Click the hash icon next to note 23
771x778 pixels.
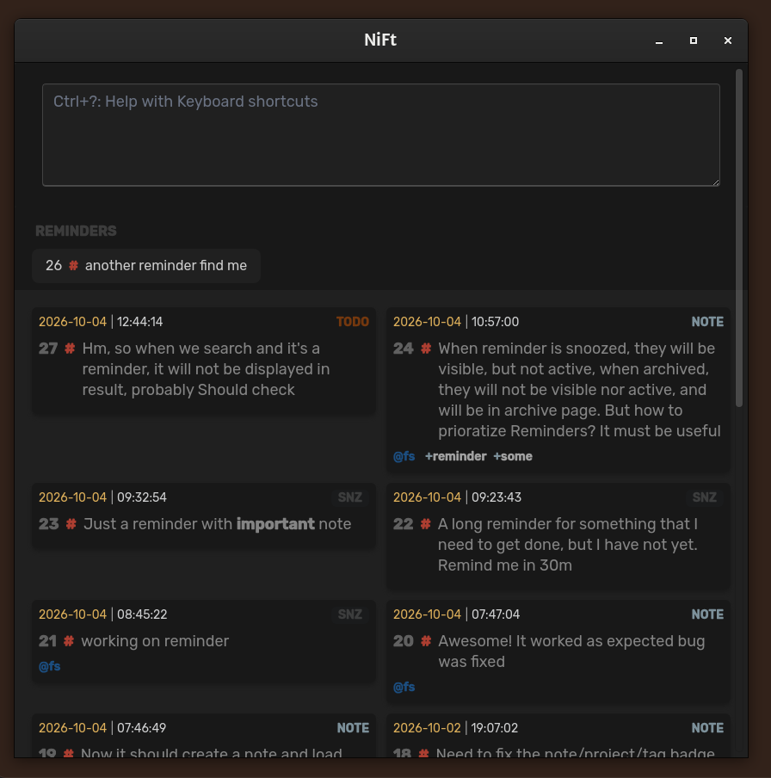pos(71,524)
